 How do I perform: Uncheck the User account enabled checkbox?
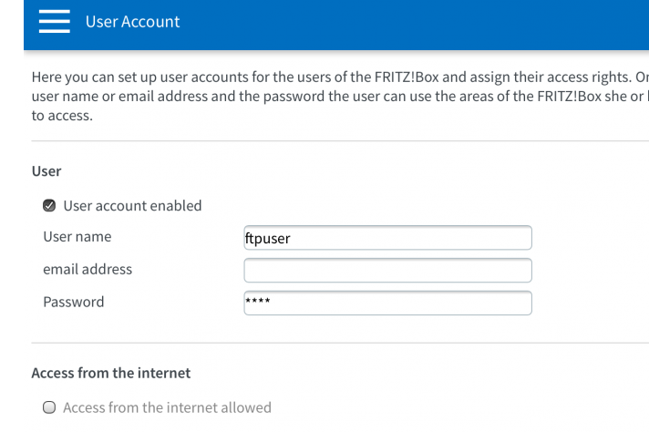(49, 206)
